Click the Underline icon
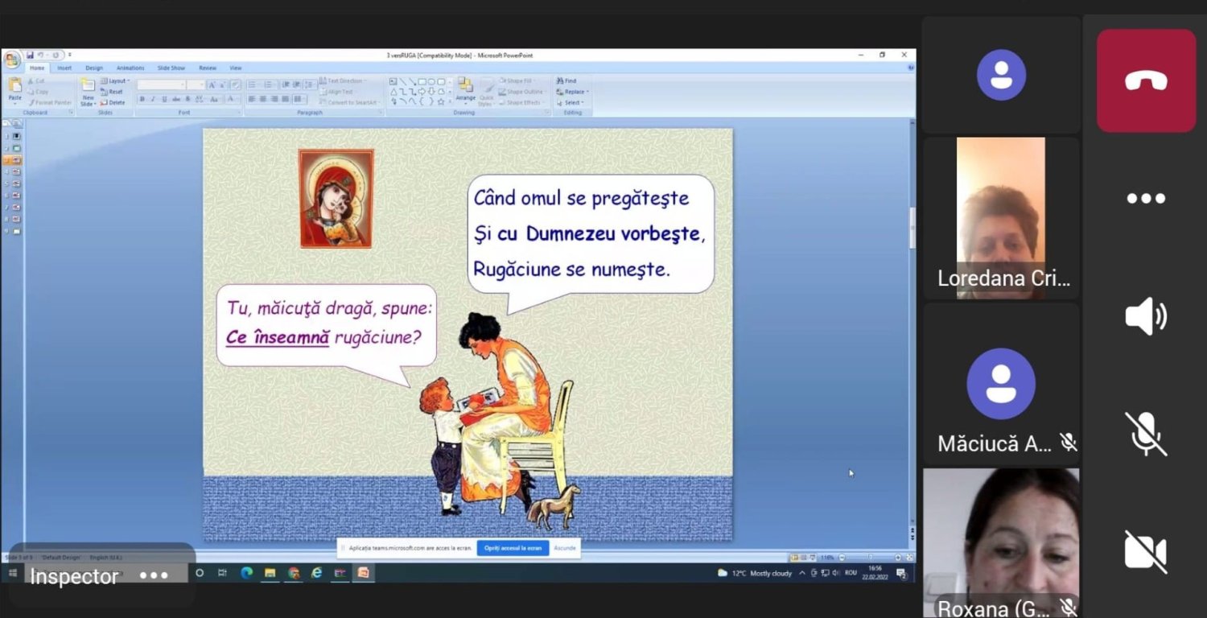This screenshot has height=618, width=1207. point(164,98)
